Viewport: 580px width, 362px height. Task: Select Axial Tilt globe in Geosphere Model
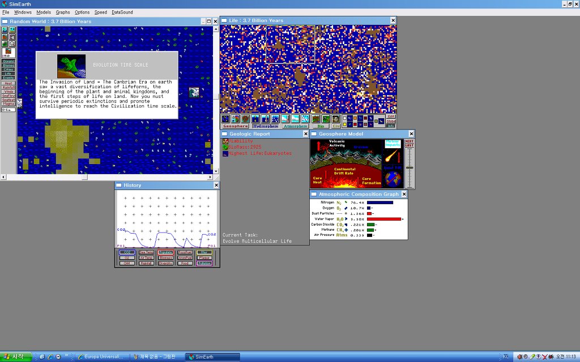(x=393, y=179)
